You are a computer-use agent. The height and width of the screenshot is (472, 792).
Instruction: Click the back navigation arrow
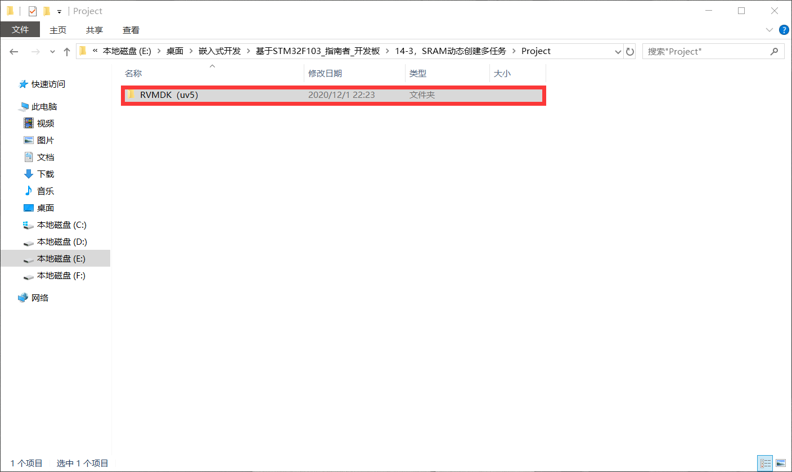tap(15, 51)
